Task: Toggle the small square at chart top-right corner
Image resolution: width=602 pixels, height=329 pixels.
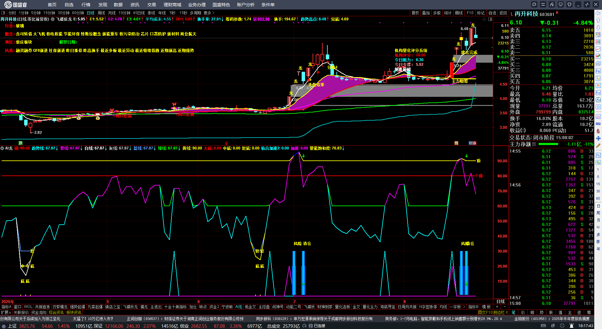Action: click(490, 19)
